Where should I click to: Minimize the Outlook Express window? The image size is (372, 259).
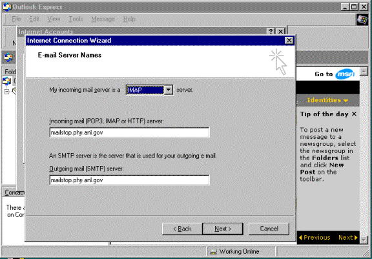click(345, 7)
